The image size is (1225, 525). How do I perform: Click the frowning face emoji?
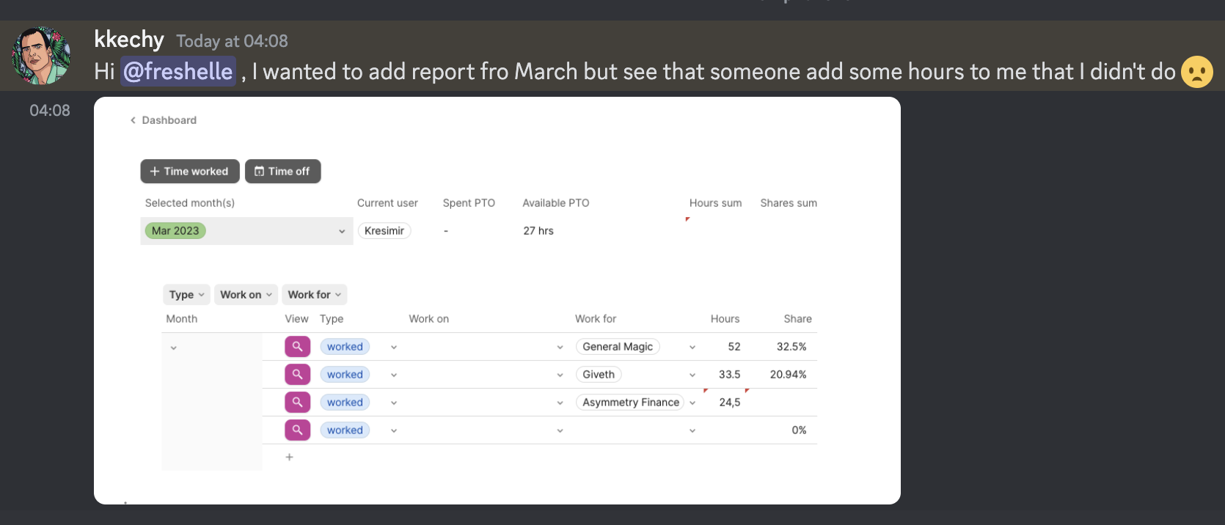pyautogui.click(x=1196, y=72)
